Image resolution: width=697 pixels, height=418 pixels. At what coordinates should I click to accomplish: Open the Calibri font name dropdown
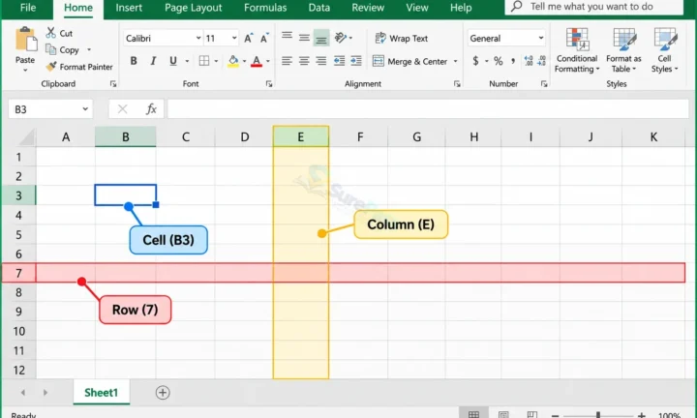198,38
